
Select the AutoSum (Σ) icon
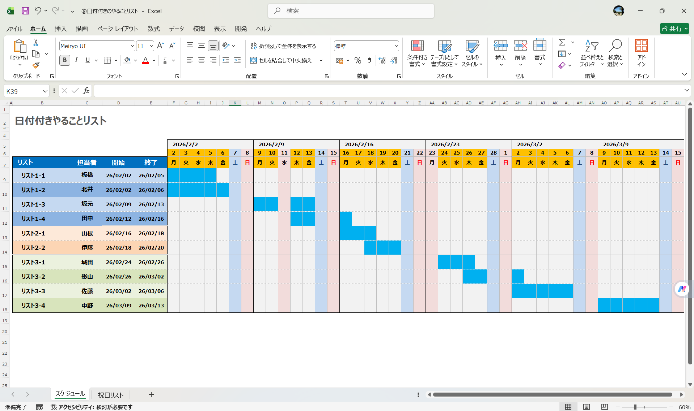(562, 43)
